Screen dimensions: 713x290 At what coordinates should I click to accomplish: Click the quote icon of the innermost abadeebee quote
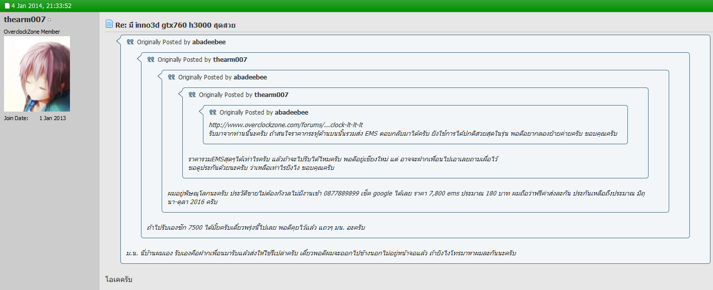pyautogui.click(x=213, y=112)
